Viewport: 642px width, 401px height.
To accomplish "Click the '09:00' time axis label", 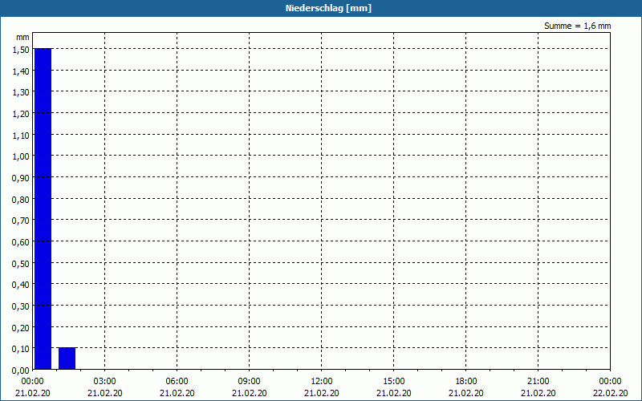I will (249, 382).
